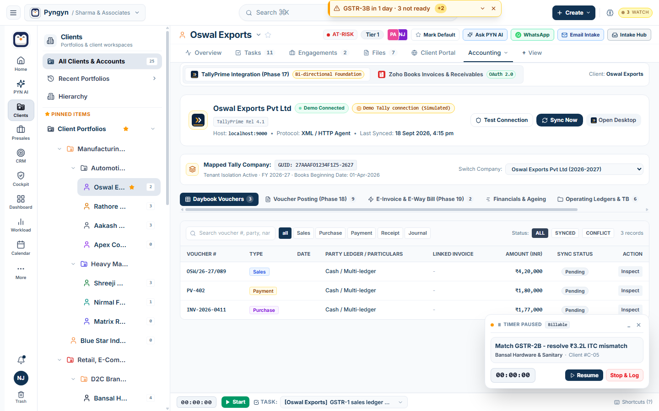Filter vouchers by Receipt type
Screen dimensions: 659x411
pos(390,233)
